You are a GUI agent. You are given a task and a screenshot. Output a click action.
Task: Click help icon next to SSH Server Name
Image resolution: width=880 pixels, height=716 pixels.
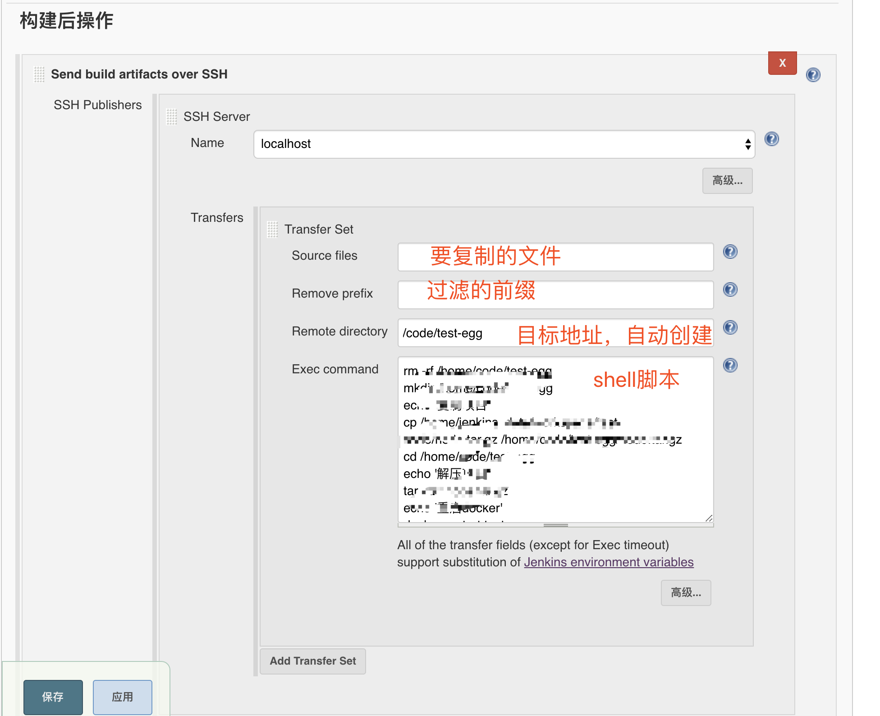click(771, 139)
